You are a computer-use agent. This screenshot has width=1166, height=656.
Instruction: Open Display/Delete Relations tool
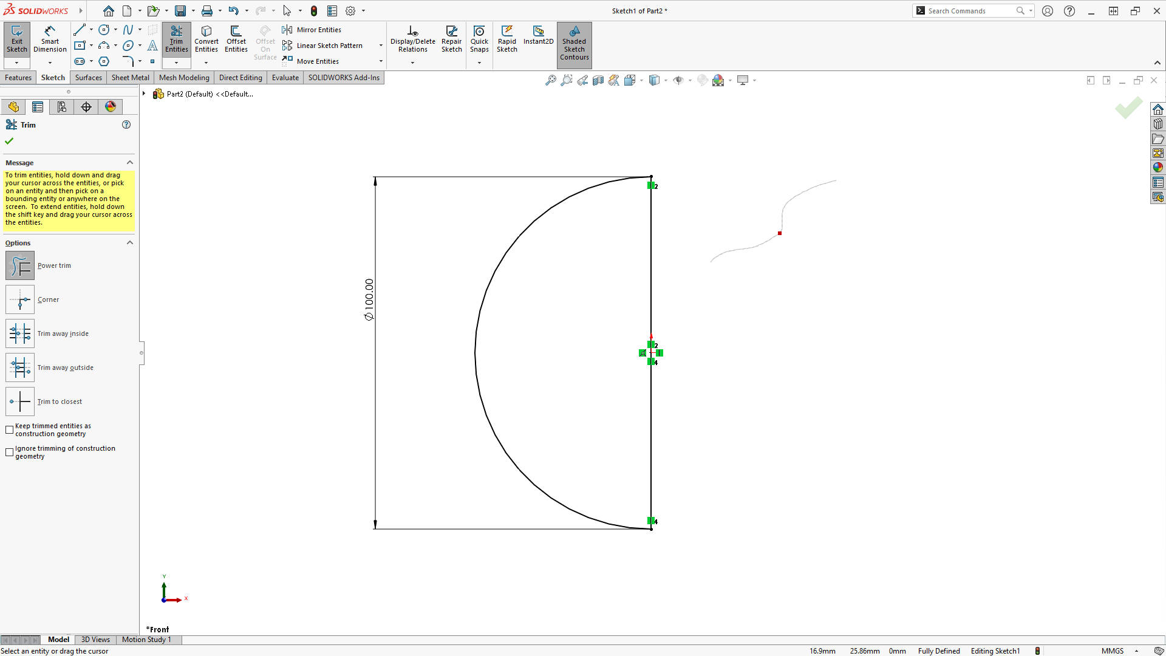point(412,39)
